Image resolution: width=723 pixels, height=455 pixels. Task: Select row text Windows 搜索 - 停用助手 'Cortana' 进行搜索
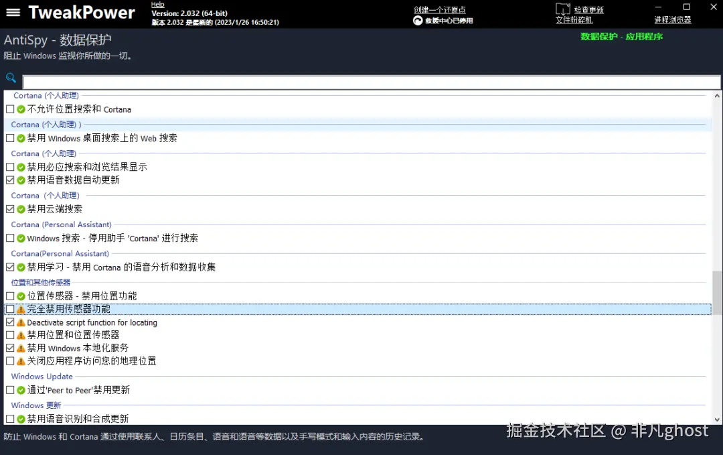click(112, 238)
